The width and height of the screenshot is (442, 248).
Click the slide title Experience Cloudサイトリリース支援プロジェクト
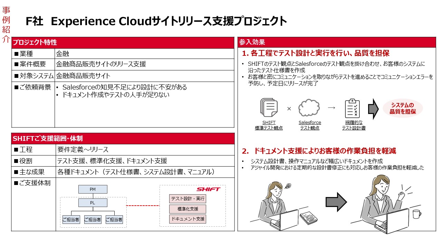(x=169, y=21)
